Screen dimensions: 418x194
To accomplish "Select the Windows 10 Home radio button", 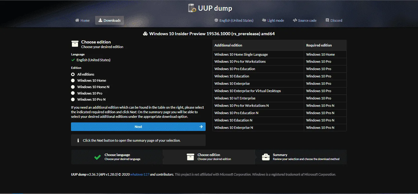I will pos(73,80).
